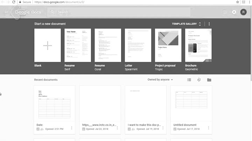Image resolution: width=252 pixels, height=141 pixels.
Task: Create a Blank document
Action: pos(48,45)
